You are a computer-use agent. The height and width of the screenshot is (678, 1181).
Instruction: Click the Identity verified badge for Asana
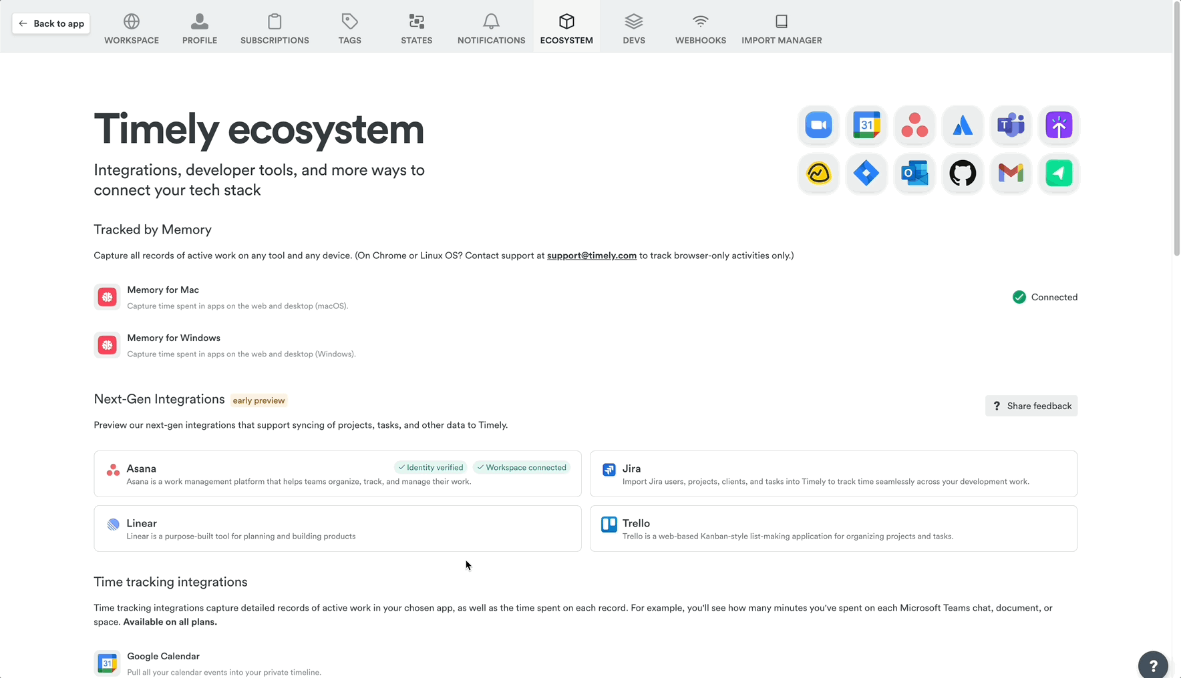coord(430,467)
